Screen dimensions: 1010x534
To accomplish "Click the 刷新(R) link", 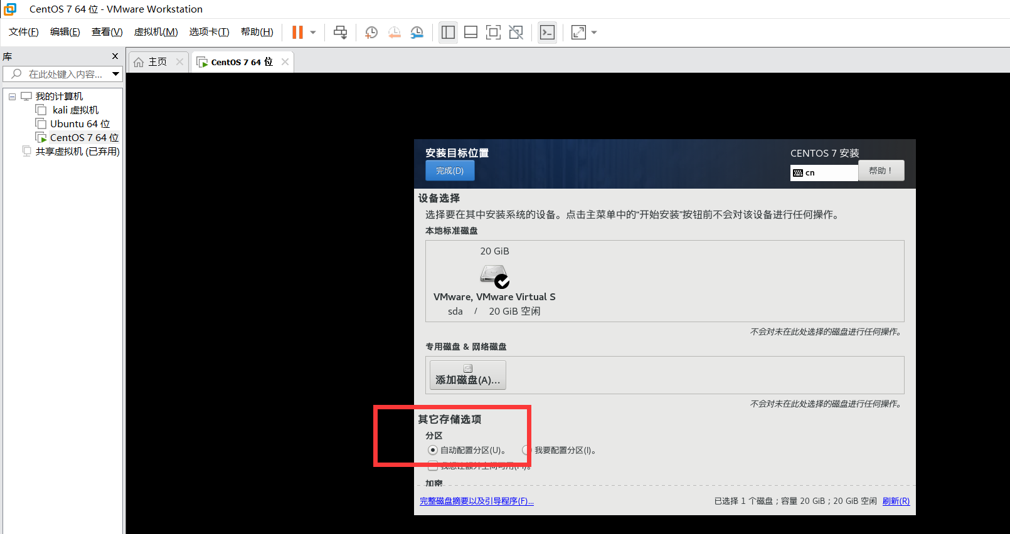I will (896, 501).
